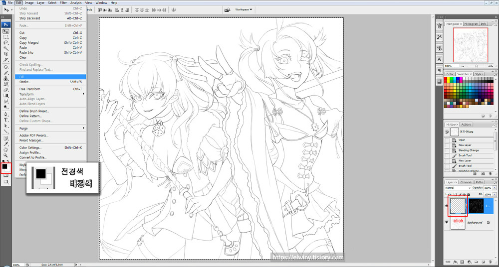Delete layer using Layers panel trash icon
499x267 pixels.
491,262
